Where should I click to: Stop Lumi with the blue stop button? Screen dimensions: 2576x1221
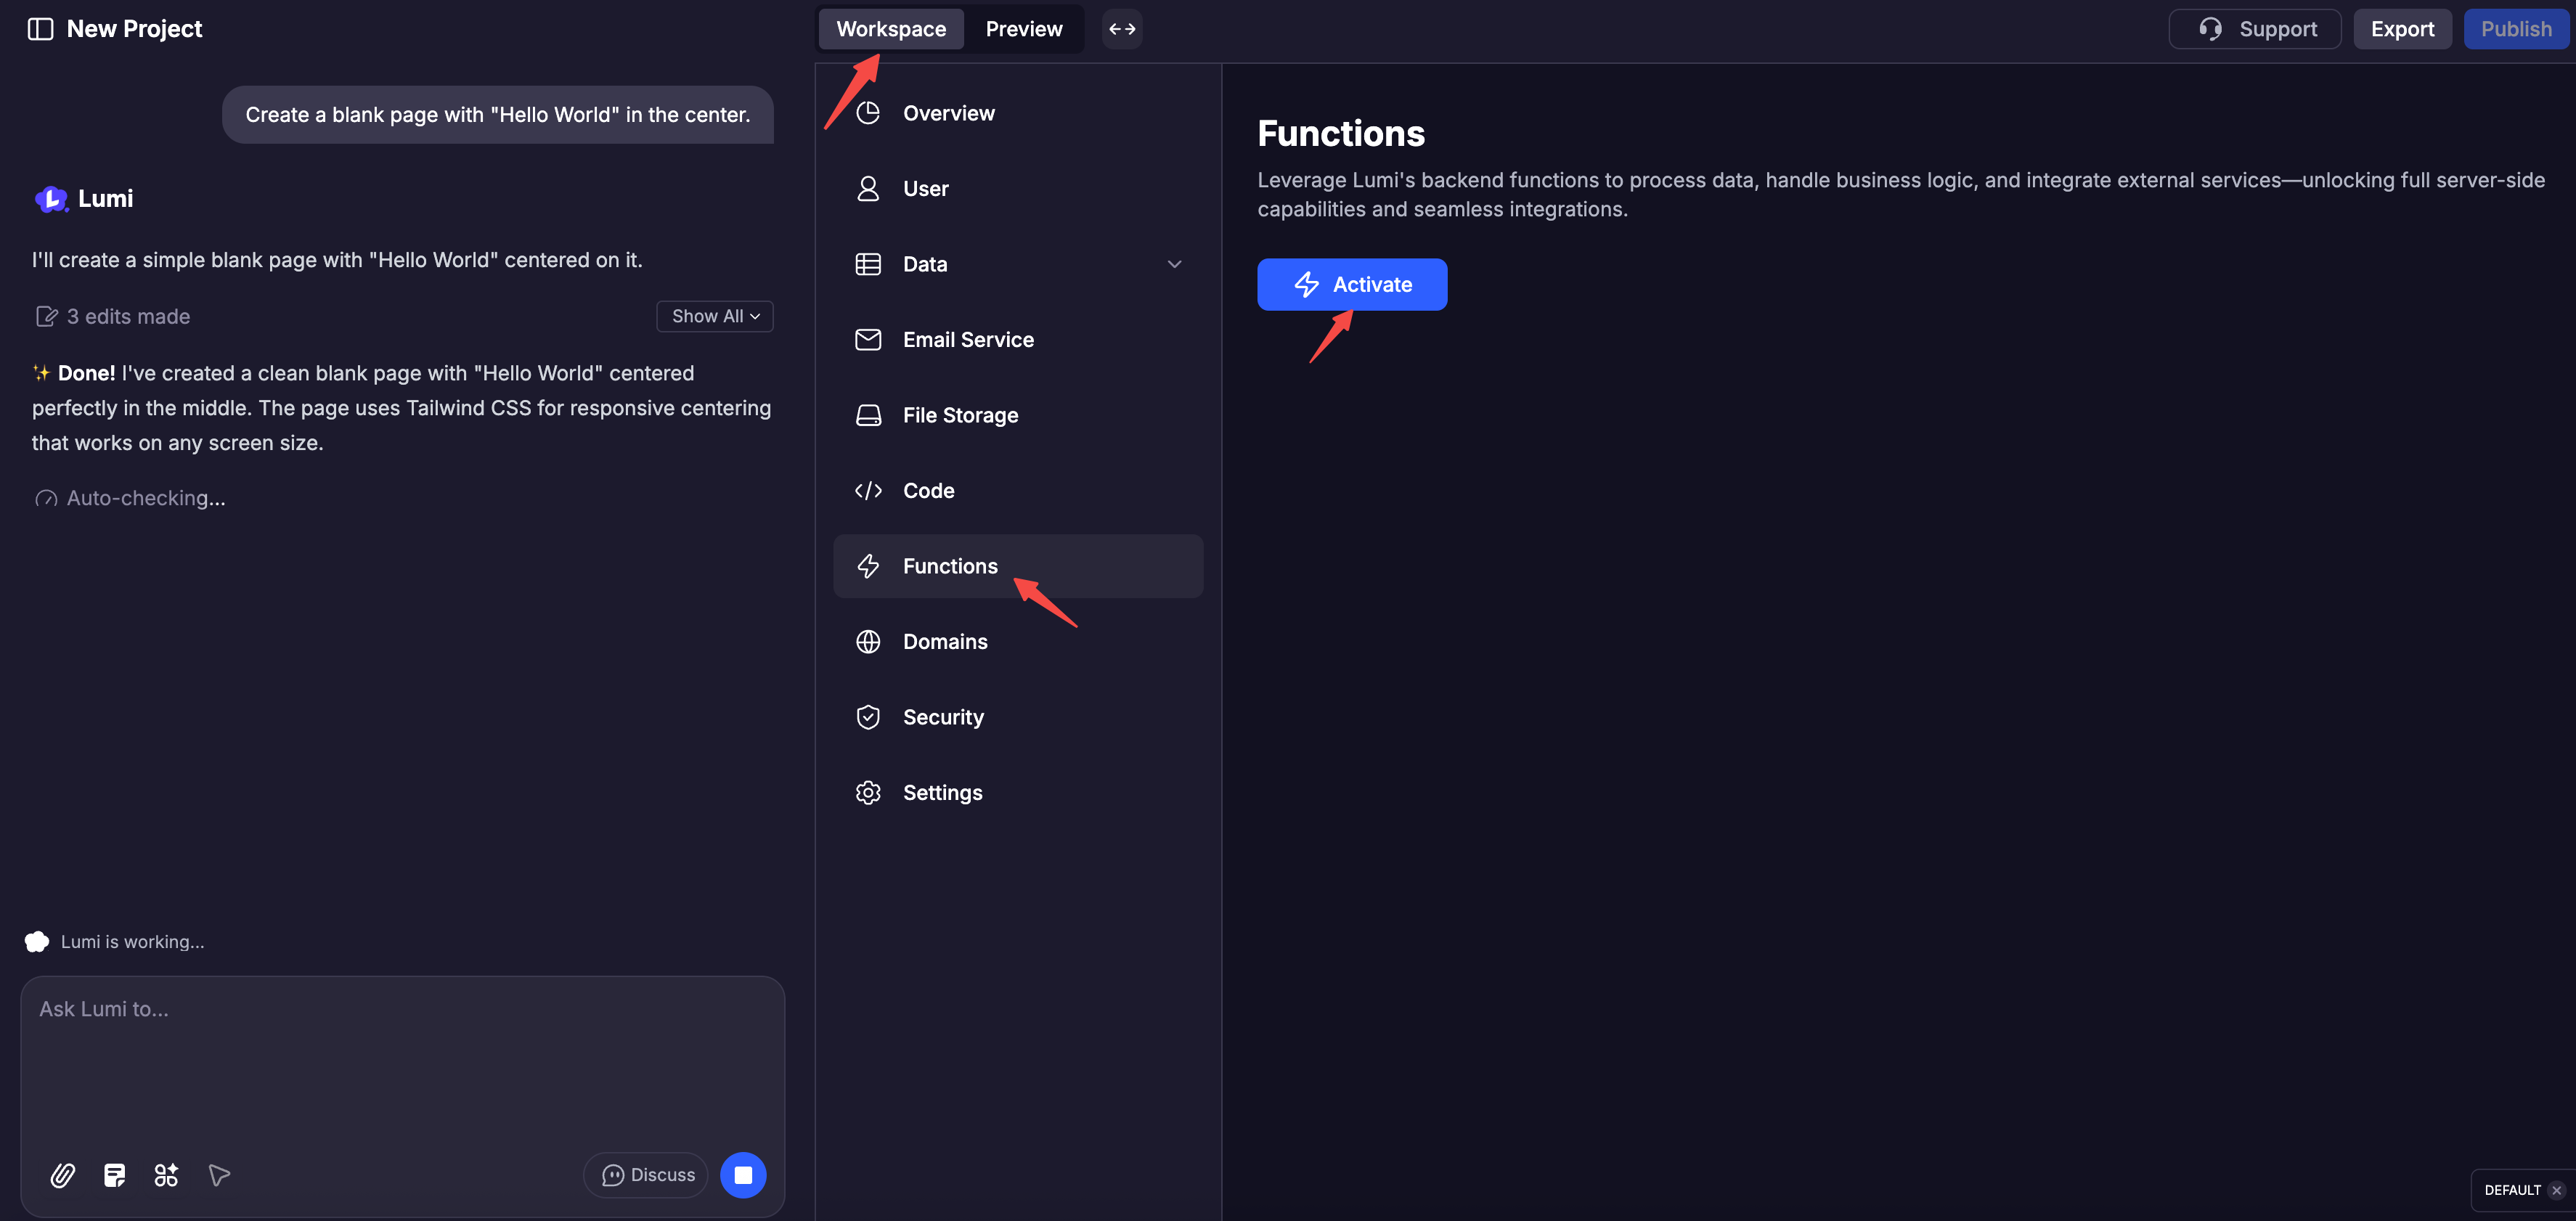click(743, 1175)
